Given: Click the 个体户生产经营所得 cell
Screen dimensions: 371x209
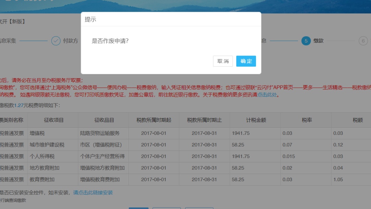Looking at the screenshot, I should click(x=102, y=156).
